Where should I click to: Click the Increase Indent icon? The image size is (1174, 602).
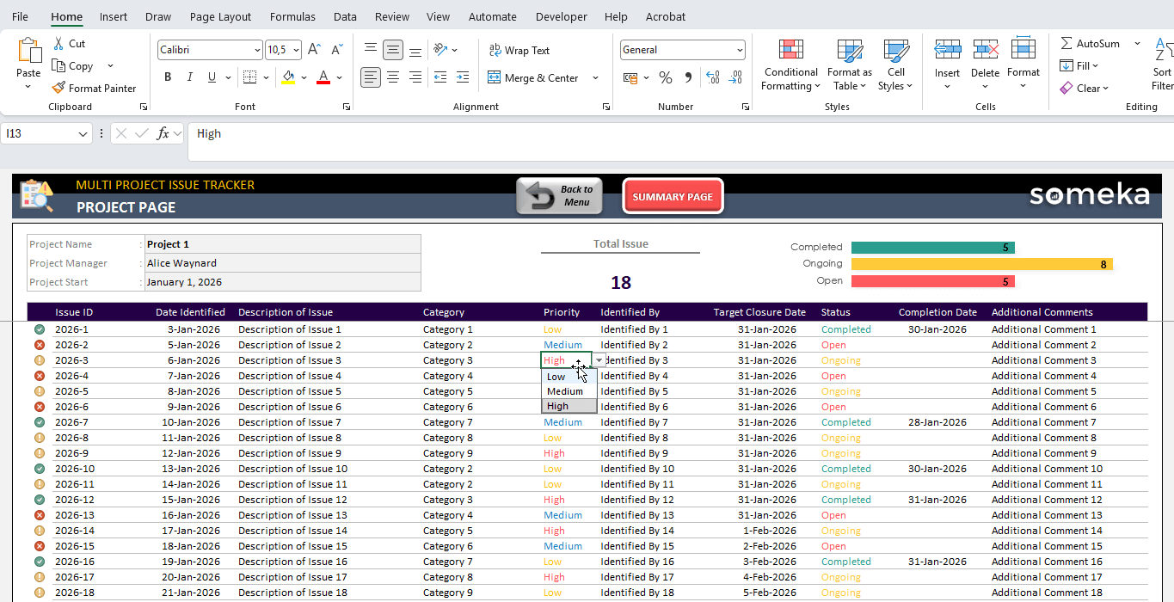click(x=463, y=77)
